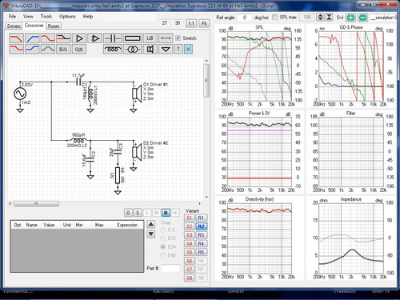Add the green peak band-pass filter block
The image size is (400, 300).
click(x=48, y=50)
